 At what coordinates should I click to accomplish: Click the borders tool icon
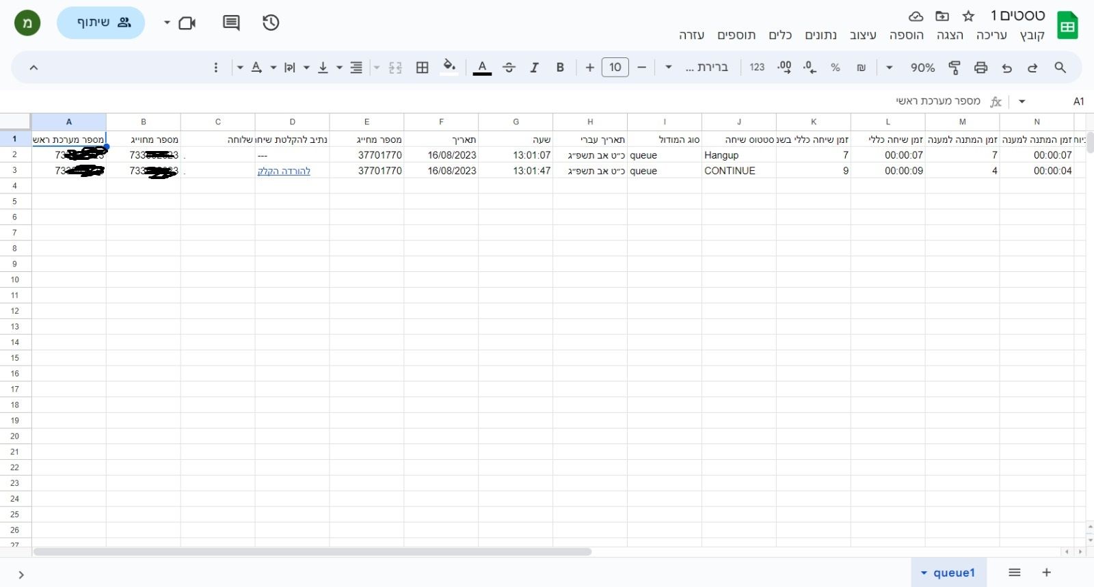[x=423, y=67]
